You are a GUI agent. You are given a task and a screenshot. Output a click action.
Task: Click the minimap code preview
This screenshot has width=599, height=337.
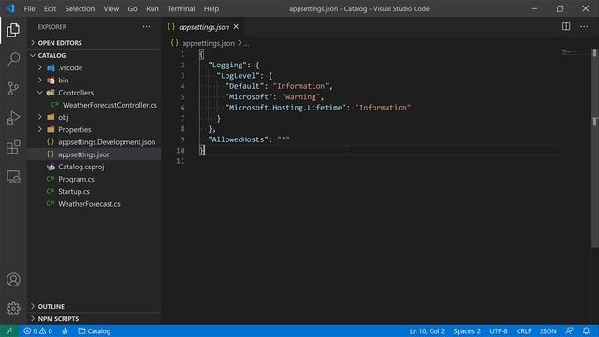click(569, 51)
